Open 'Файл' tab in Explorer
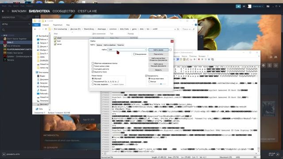The image size is (283, 159). coord(36,25)
